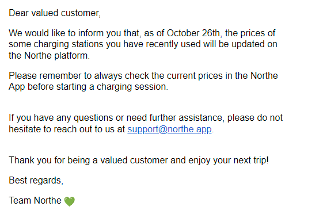This screenshot has height=218, width=323.
Task: Click the words "charging session"
Action: pyautogui.click(x=131, y=87)
